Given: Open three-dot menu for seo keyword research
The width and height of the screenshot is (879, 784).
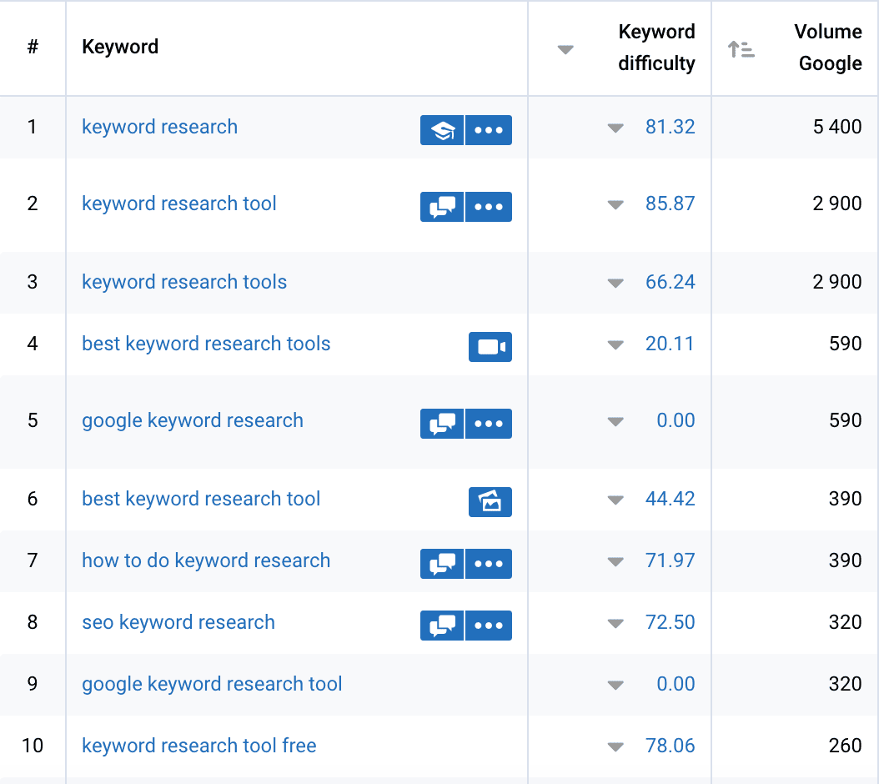Looking at the screenshot, I should click(488, 626).
